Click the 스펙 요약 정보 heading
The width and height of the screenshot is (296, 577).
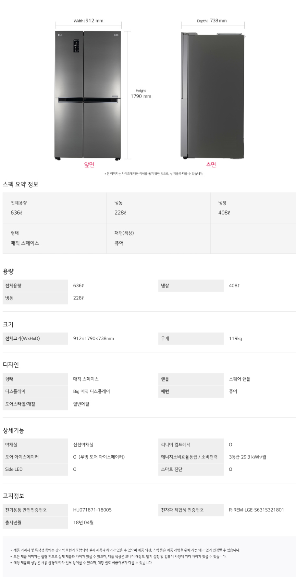[x=20, y=184]
